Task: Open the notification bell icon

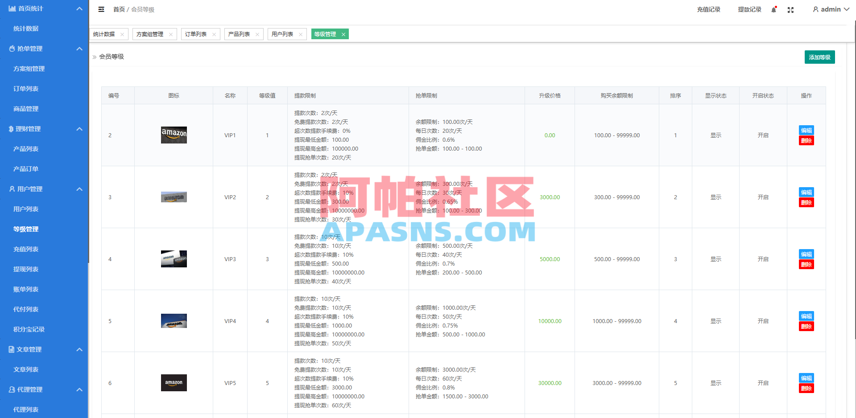Action: click(x=773, y=9)
